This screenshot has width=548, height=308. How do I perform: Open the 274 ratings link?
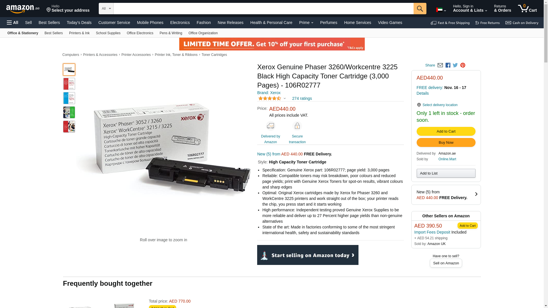click(302, 98)
